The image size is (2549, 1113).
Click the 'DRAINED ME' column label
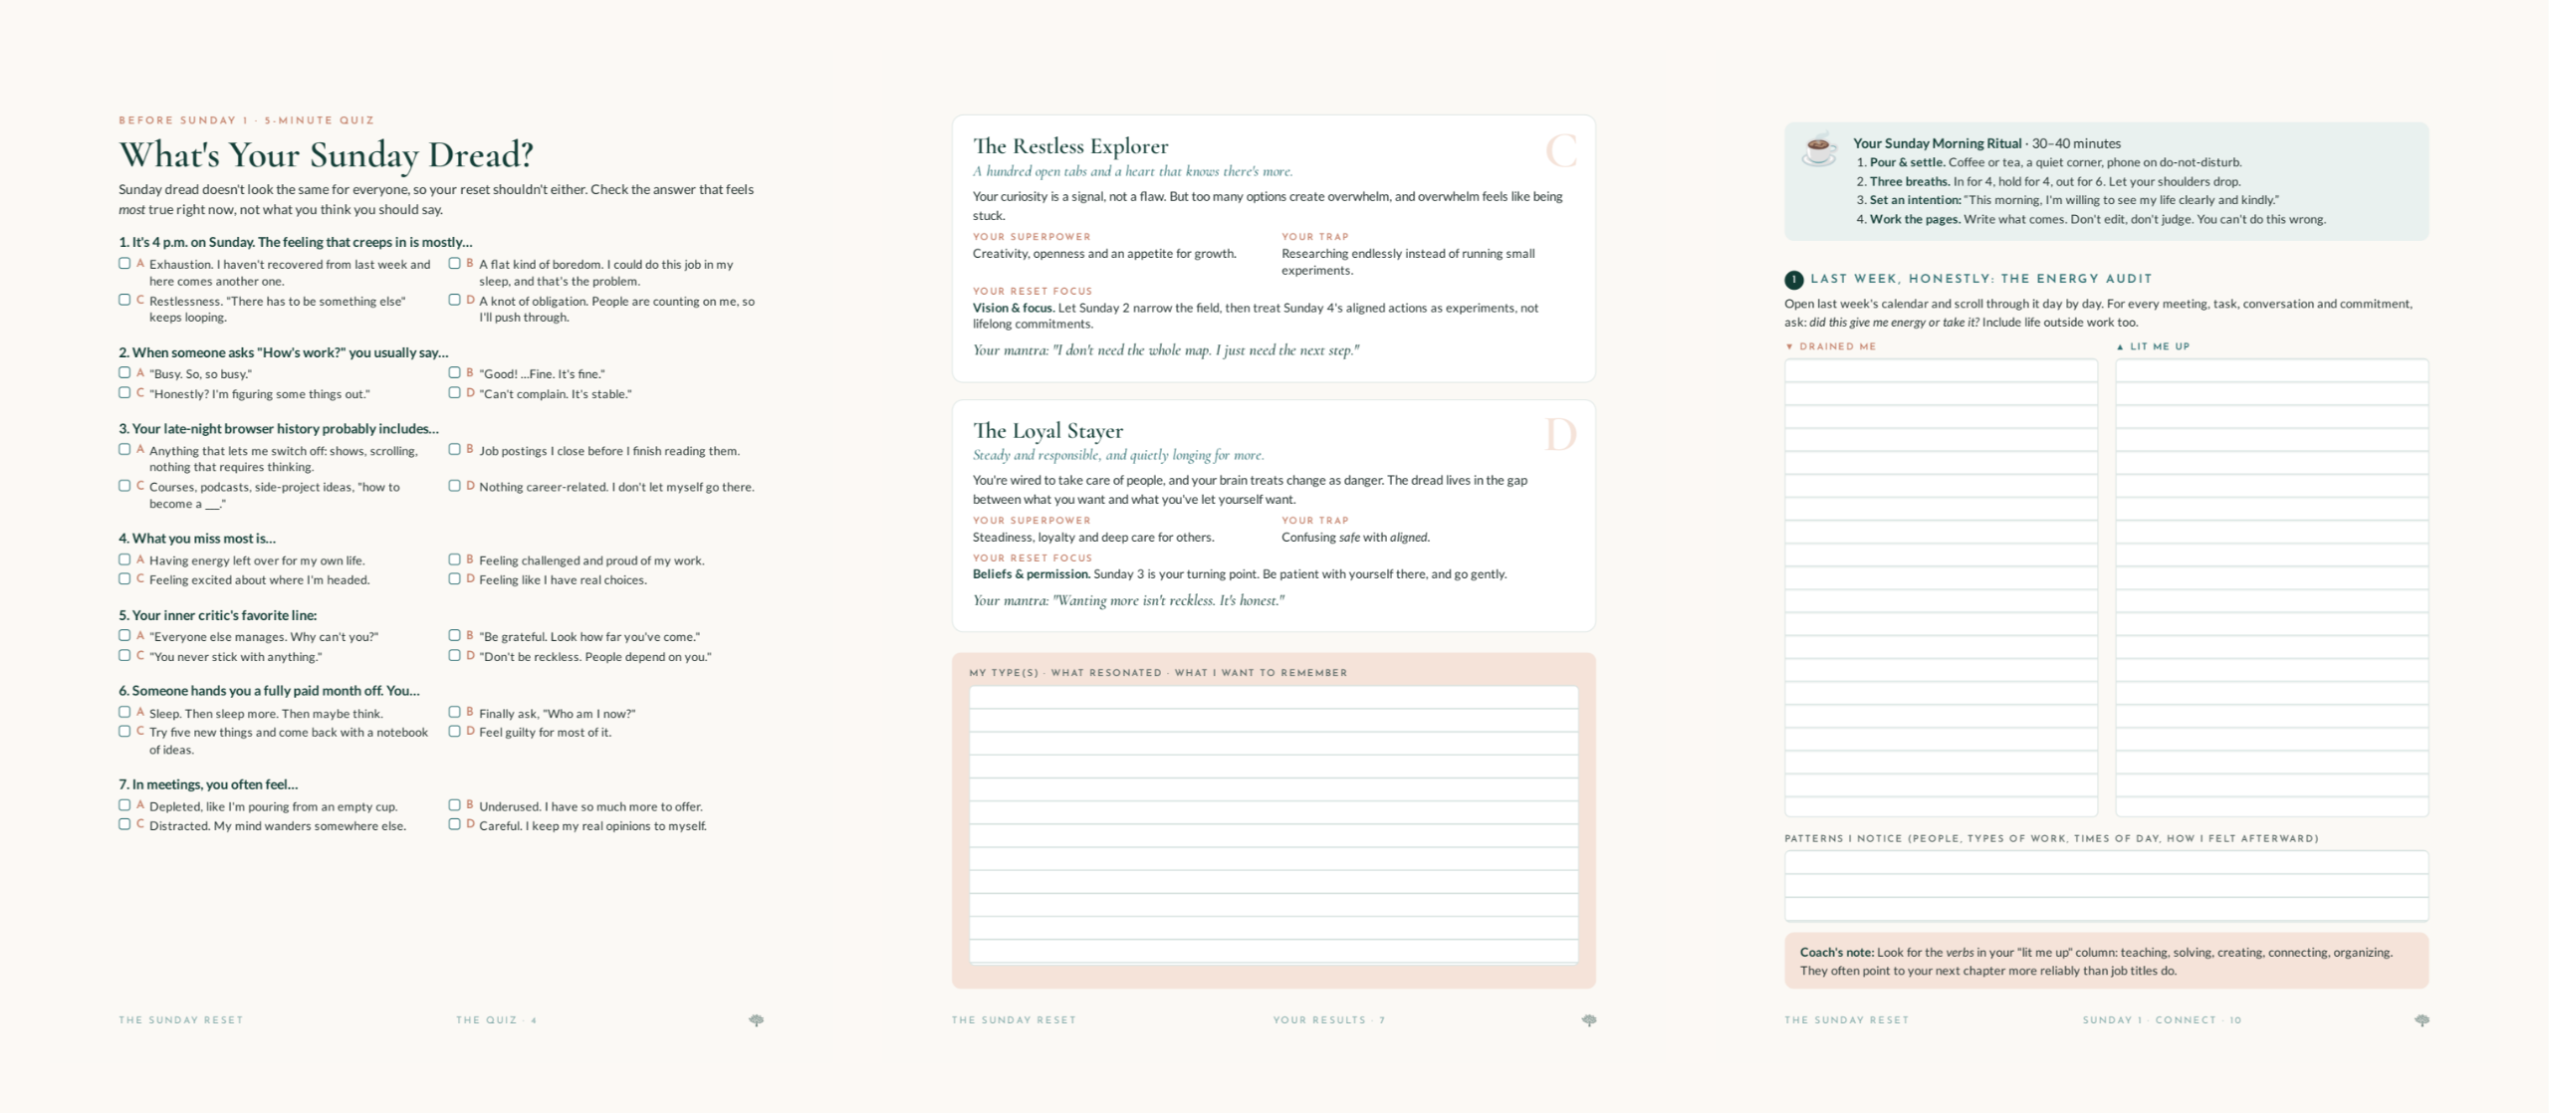pos(1831,346)
